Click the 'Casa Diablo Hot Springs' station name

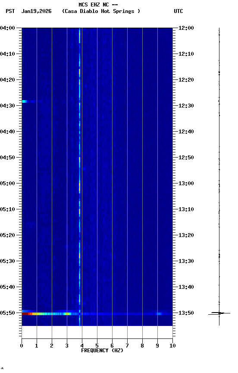(x=101, y=11)
